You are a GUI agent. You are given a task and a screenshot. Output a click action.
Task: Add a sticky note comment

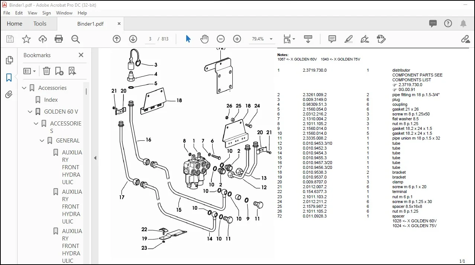[x=332, y=39]
